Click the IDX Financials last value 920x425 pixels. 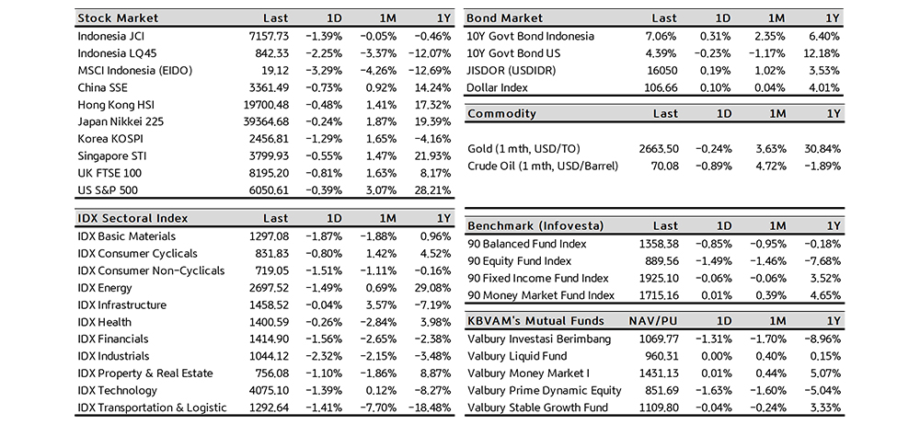pyautogui.click(x=267, y=339)
